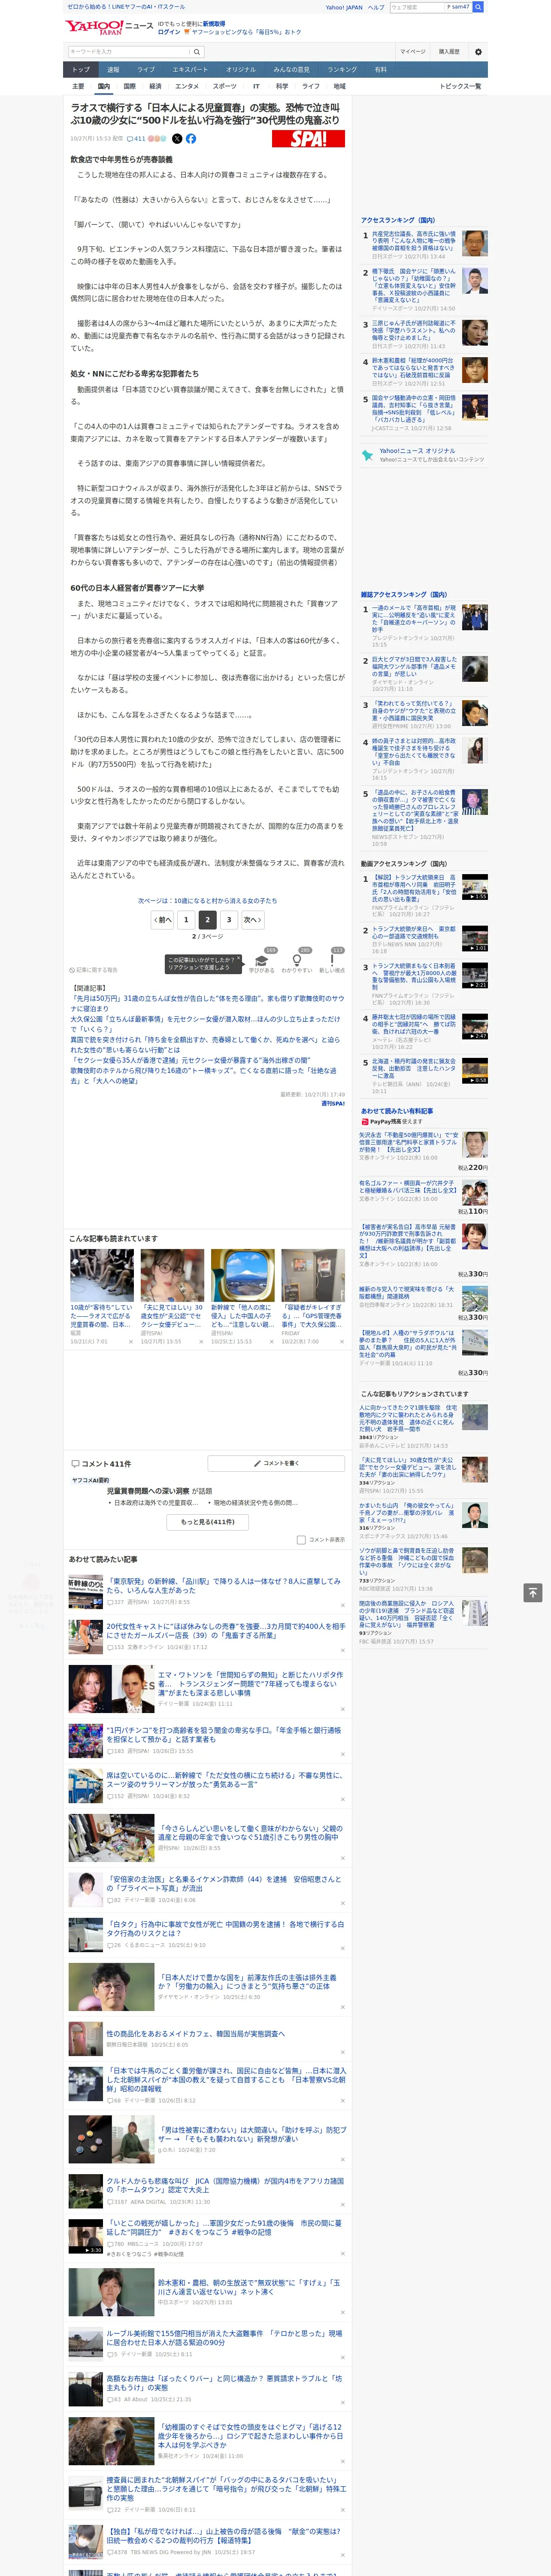
Task: Play the 解説 トランプ大統領来日 video thumbnail
Action: pyautogui.click(x=475, y=888)
